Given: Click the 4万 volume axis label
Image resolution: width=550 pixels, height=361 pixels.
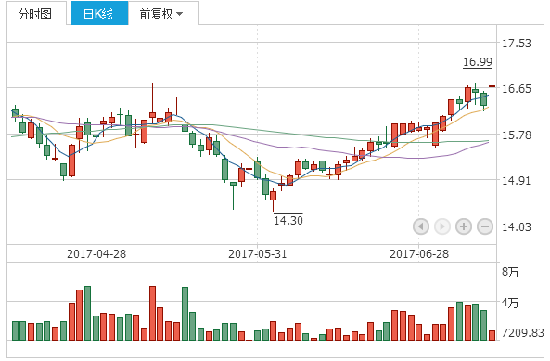Looking at the screenshot, I should (x=510, y=303).
